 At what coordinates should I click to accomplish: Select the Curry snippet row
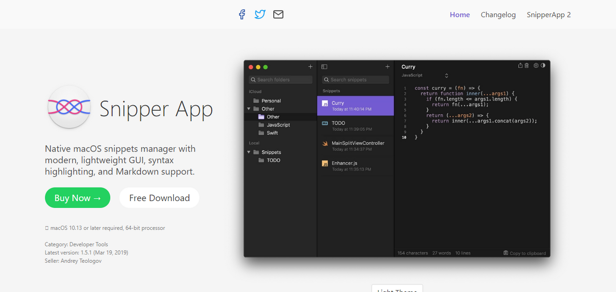[x=356, y=106]
